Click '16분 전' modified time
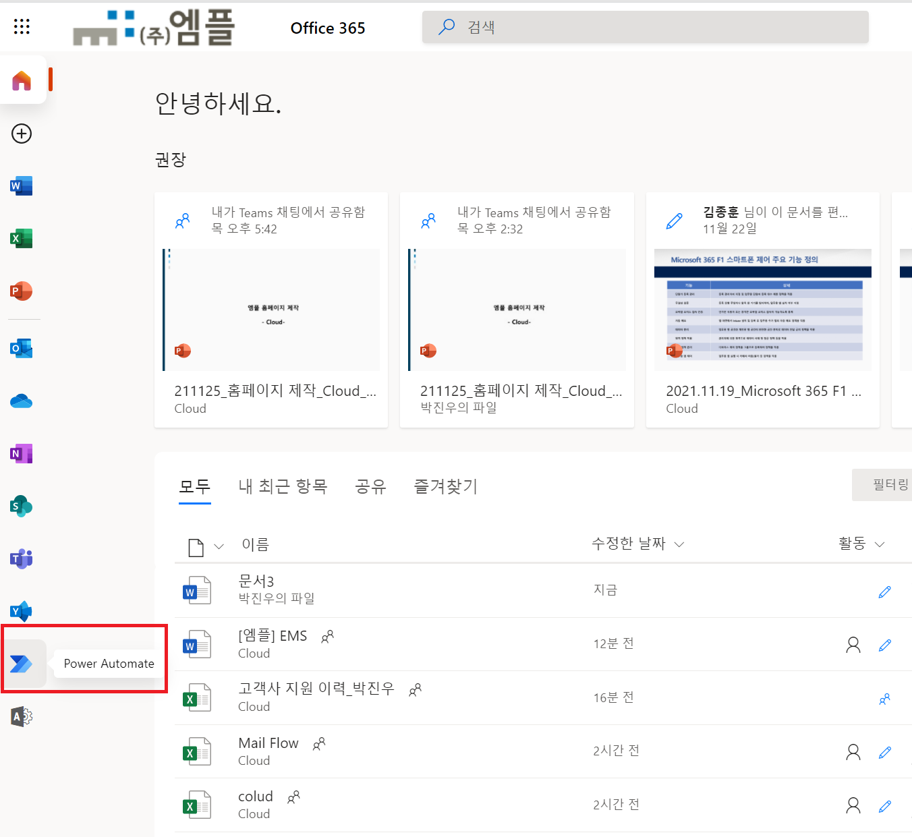912x837 pixels. pyautogui.click(x=613, y=697)
